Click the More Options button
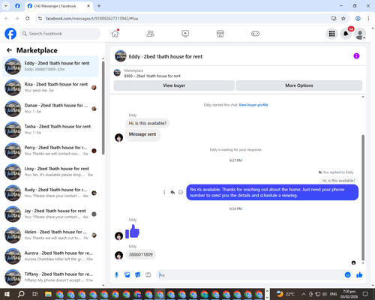The width and height of the screenshot is (375, 300). (x=299, y=85)
